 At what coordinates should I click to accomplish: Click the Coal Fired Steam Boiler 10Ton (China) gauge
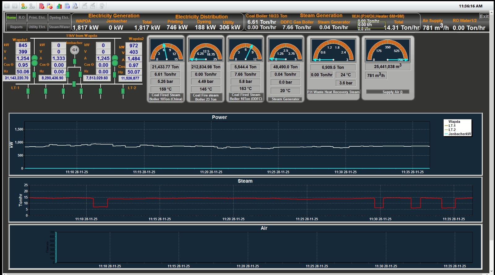click(166, 49)
